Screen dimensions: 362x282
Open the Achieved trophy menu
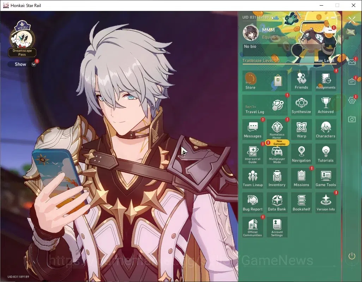[326, 105]
